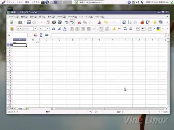This screenshot has height=130, width=174.
Task: Click the Document as E-mail icon
Action: pos(34,22)
